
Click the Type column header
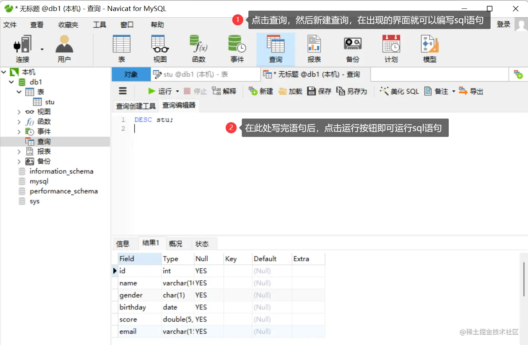click(178, 258)
